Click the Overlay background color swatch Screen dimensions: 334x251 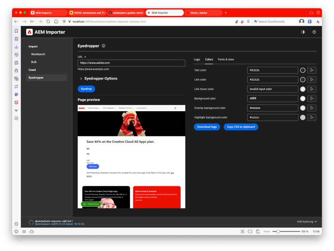(303, 108)
